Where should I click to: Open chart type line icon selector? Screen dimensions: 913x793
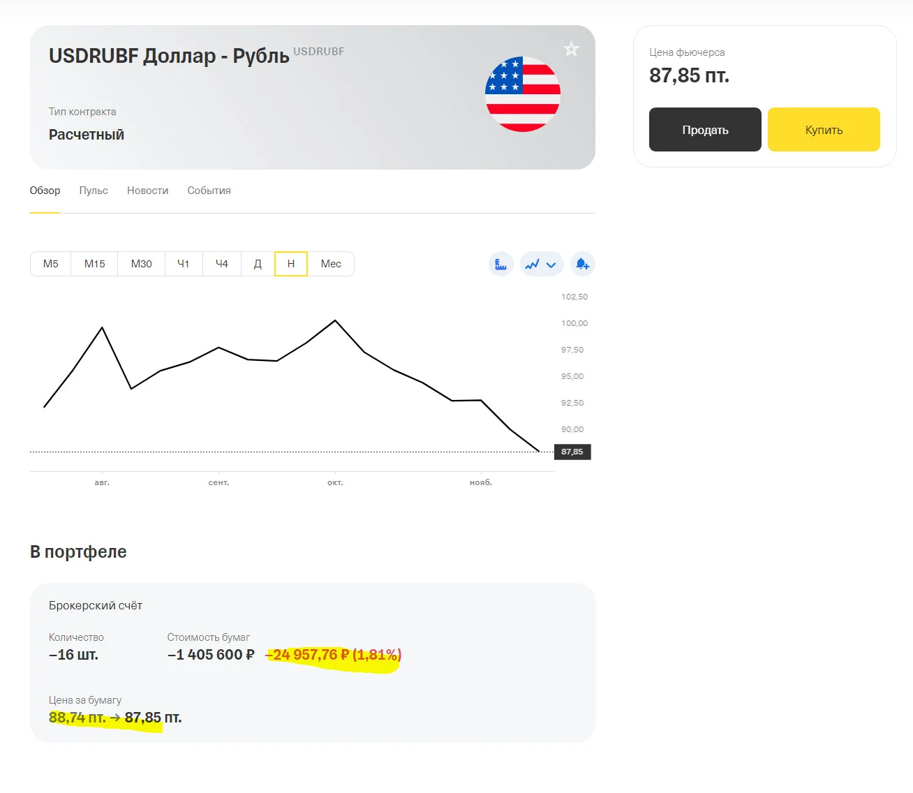pyautogui.click(x=533, y=264)
